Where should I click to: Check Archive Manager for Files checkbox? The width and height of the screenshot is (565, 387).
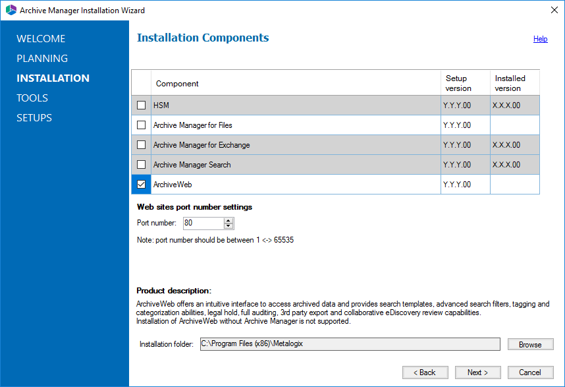point(142,125)
